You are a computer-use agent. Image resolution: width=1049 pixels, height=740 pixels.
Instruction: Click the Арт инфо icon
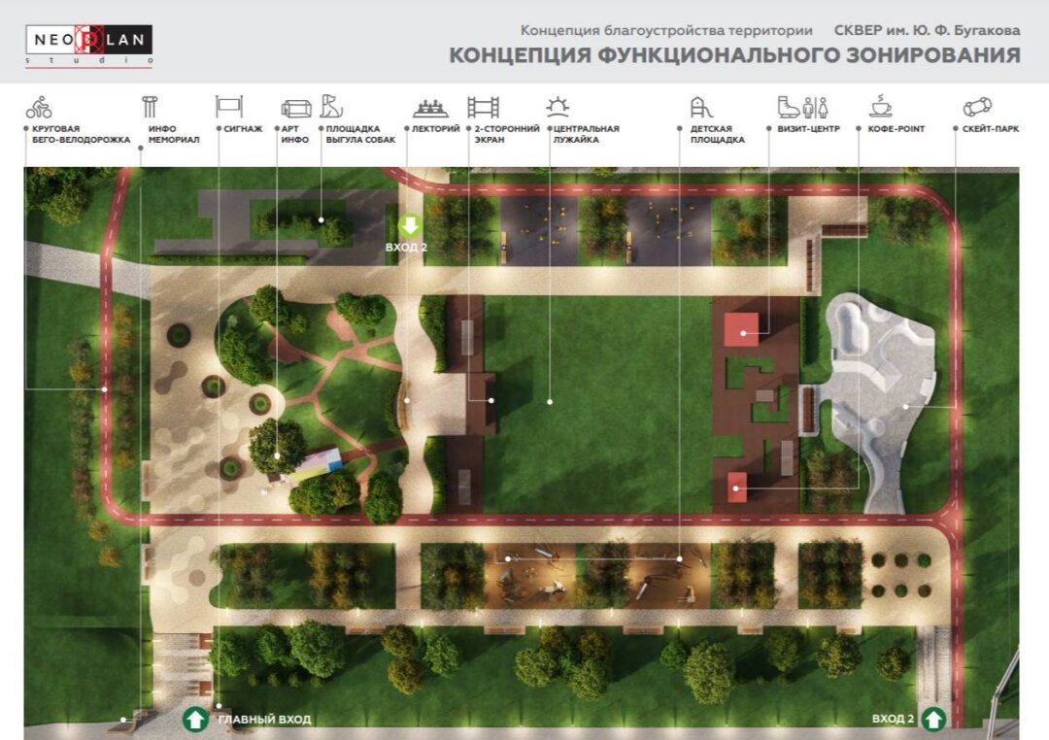click(295, 108)
